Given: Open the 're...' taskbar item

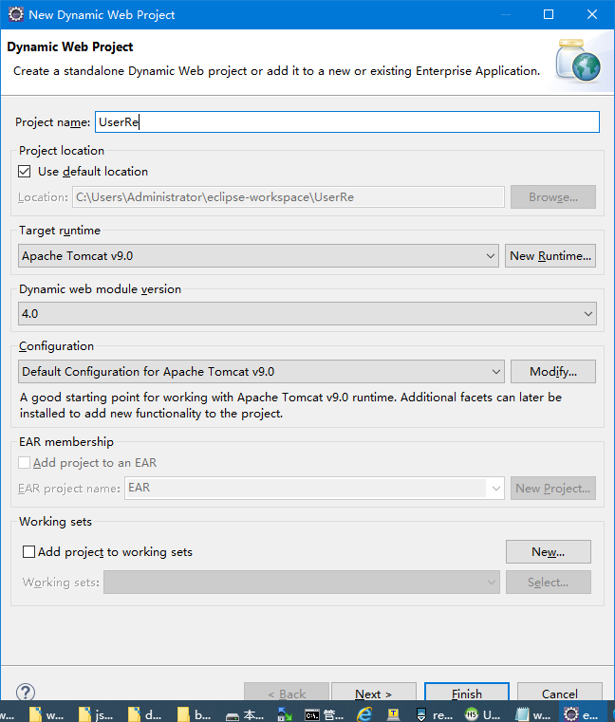Looking at the screenshot, I should (x=434, y=714).
